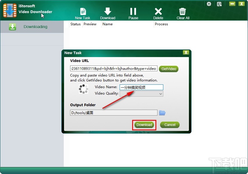Close the New Task dialog with its X

(x=186, y=52)
